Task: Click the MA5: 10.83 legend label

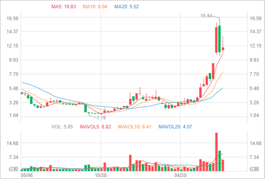Action: pos(64,7)
